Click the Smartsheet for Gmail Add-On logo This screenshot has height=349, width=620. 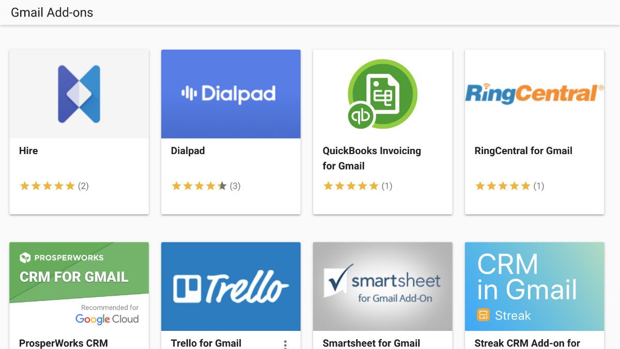click(x=382, y=286)
